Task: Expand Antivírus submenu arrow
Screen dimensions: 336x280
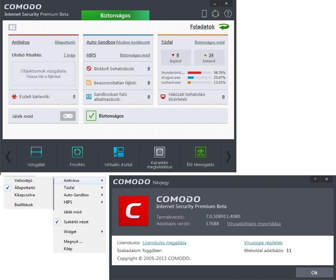Action: pyautogui.click(x=102, y=180)
